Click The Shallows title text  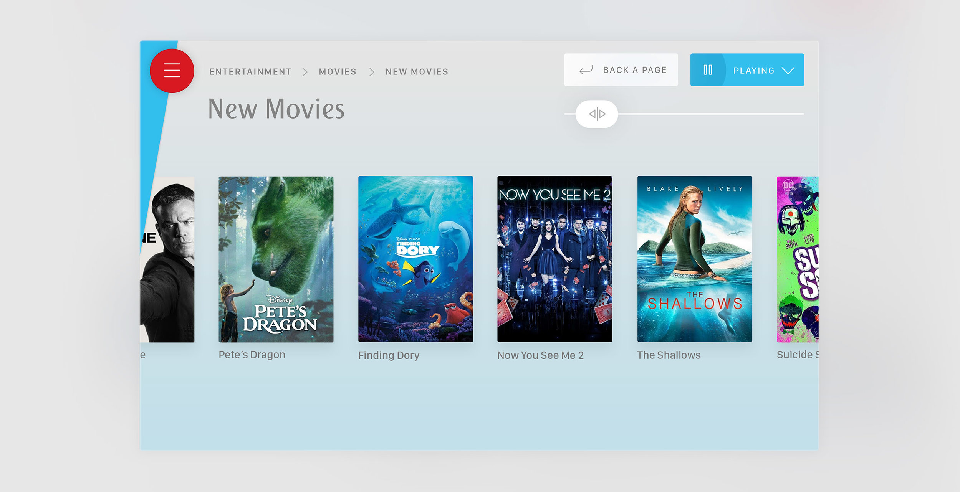pos(669,355)
